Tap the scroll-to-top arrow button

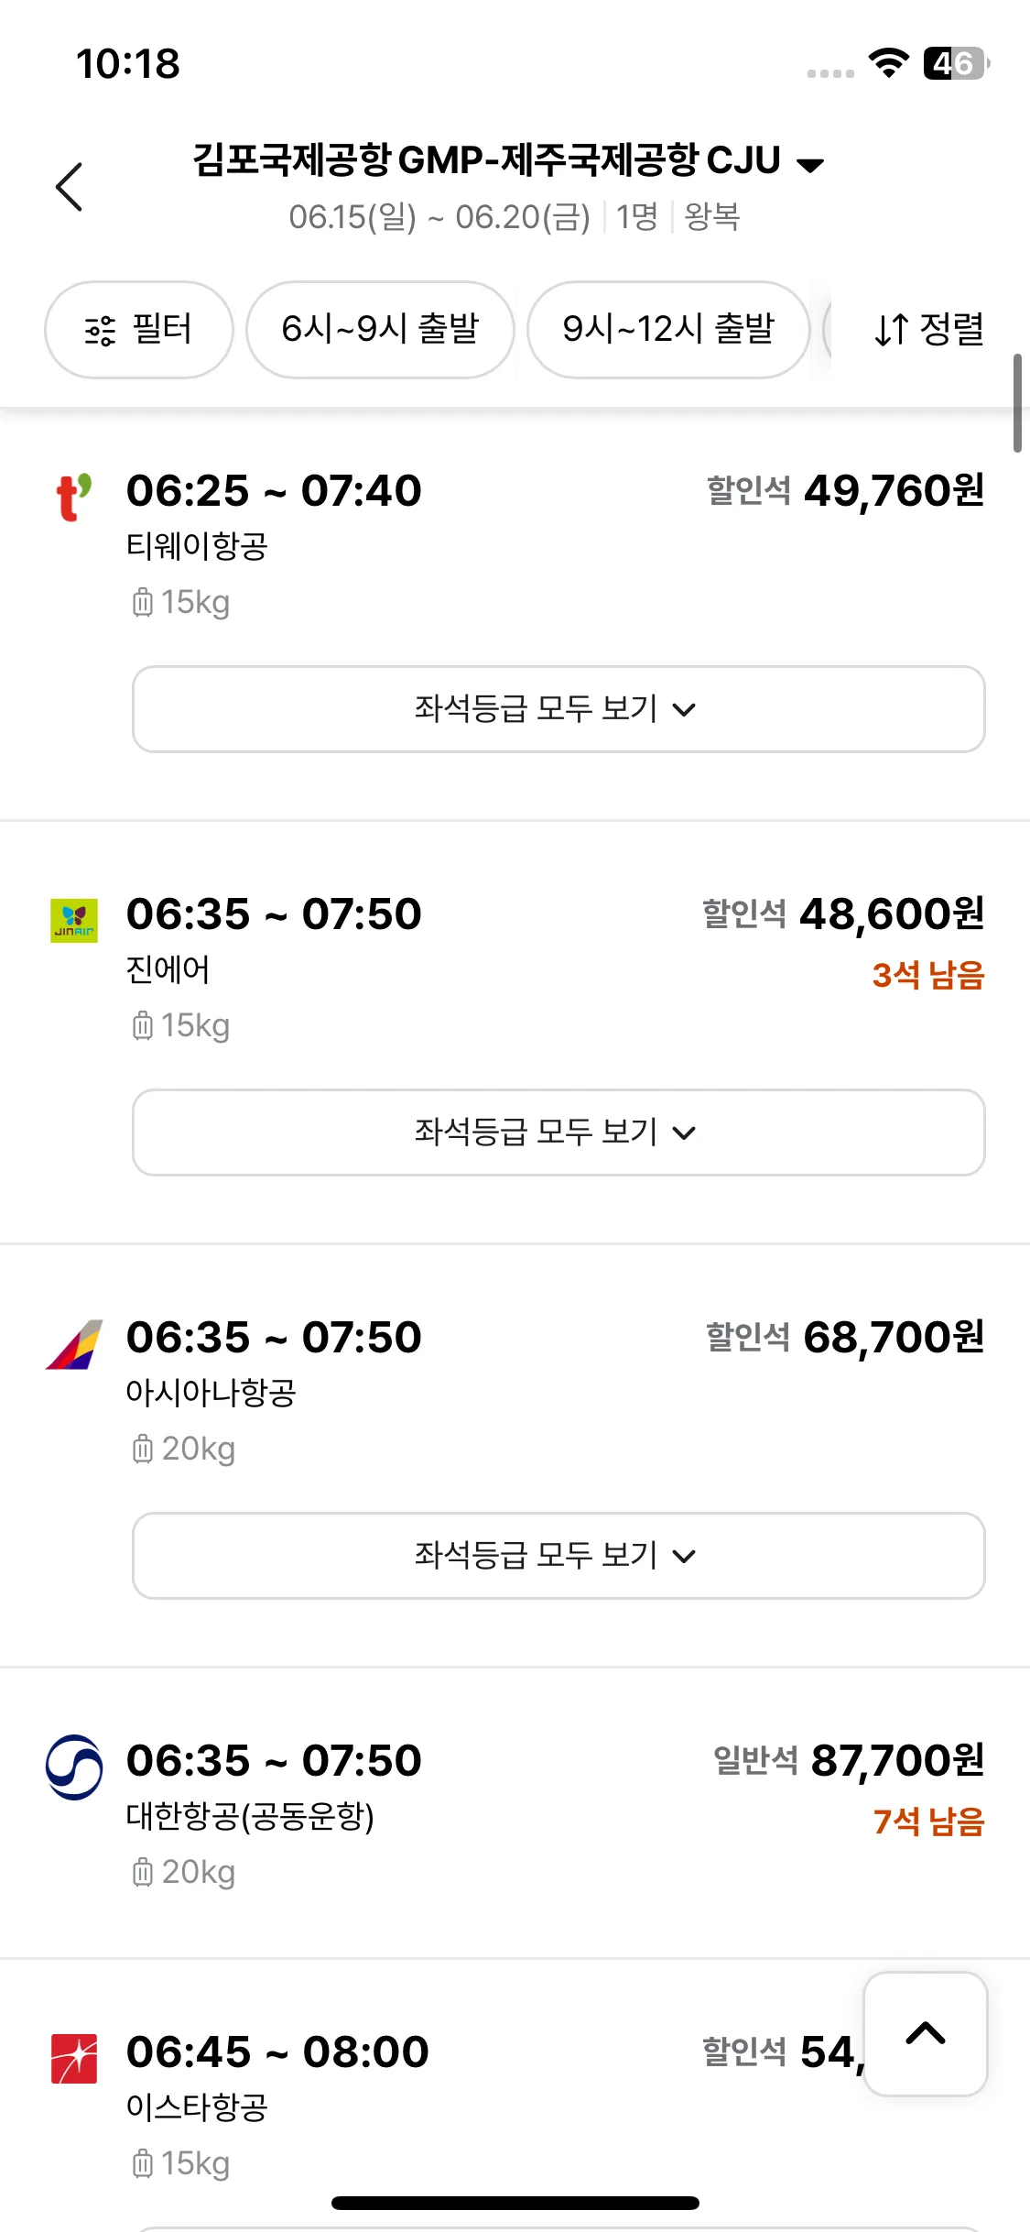(x=925, y=2033)
